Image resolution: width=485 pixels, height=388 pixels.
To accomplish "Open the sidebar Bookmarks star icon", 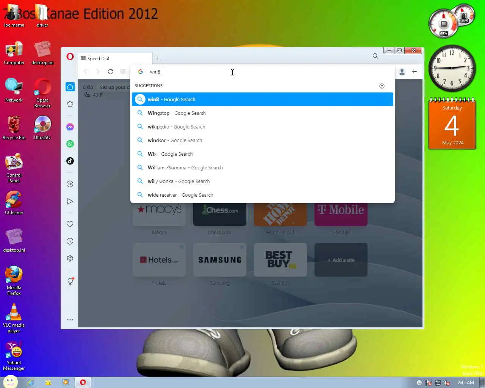I will (70, 104).
